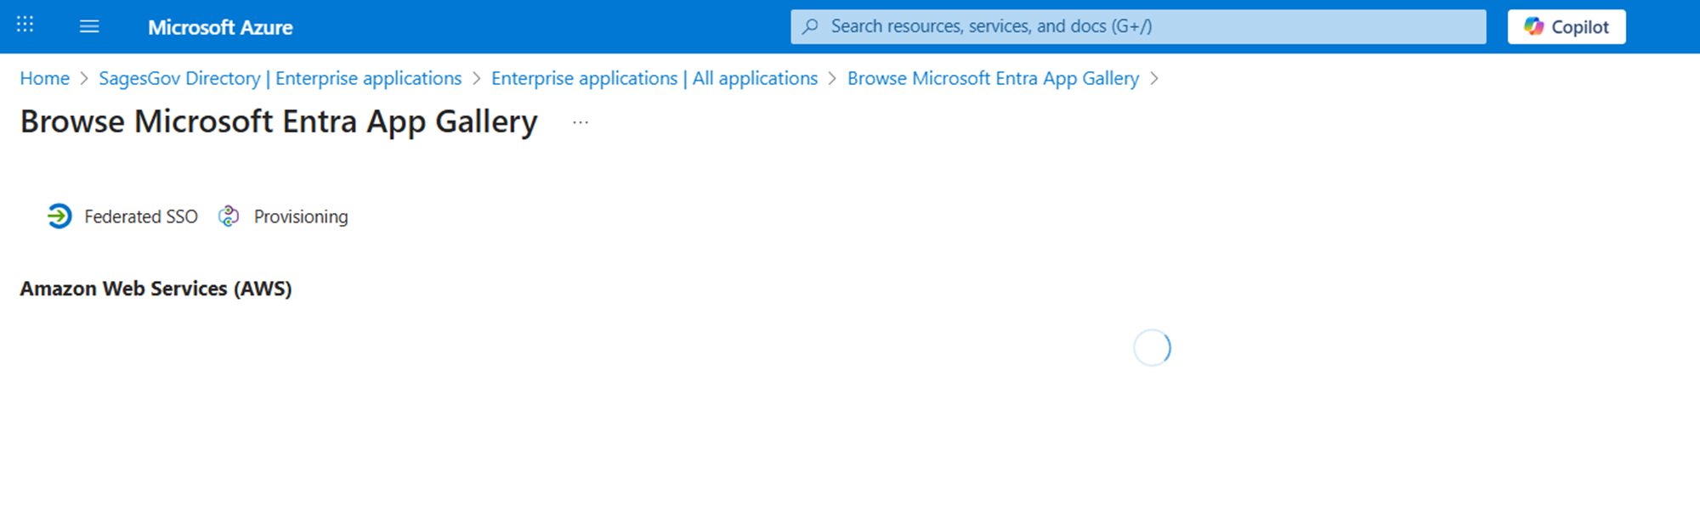Select the Federated SSO label
Image resolution: width=1700 pixels, height=522 pixels.
141,216
